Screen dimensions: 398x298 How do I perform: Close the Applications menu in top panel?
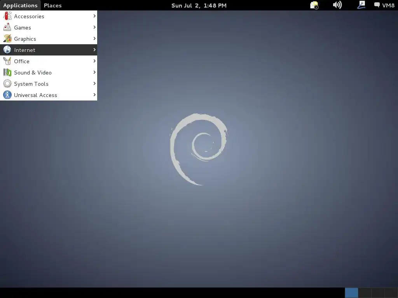20,5
